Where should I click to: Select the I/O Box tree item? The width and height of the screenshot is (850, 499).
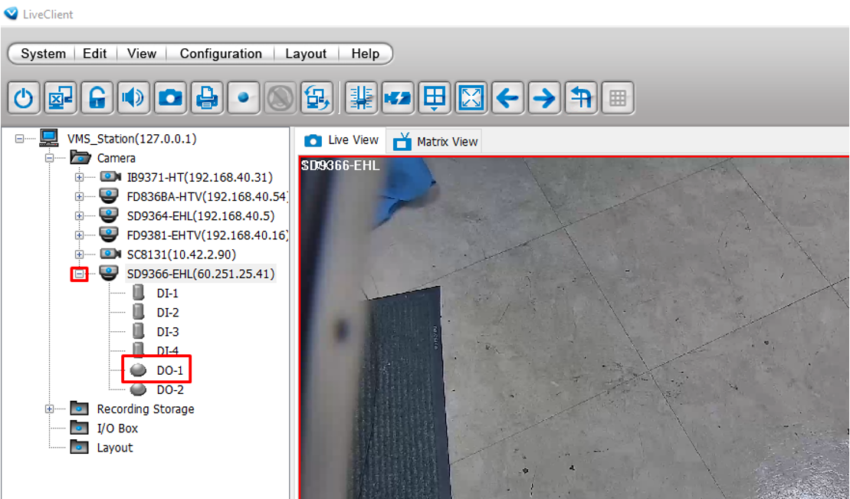tap(117, 428)
